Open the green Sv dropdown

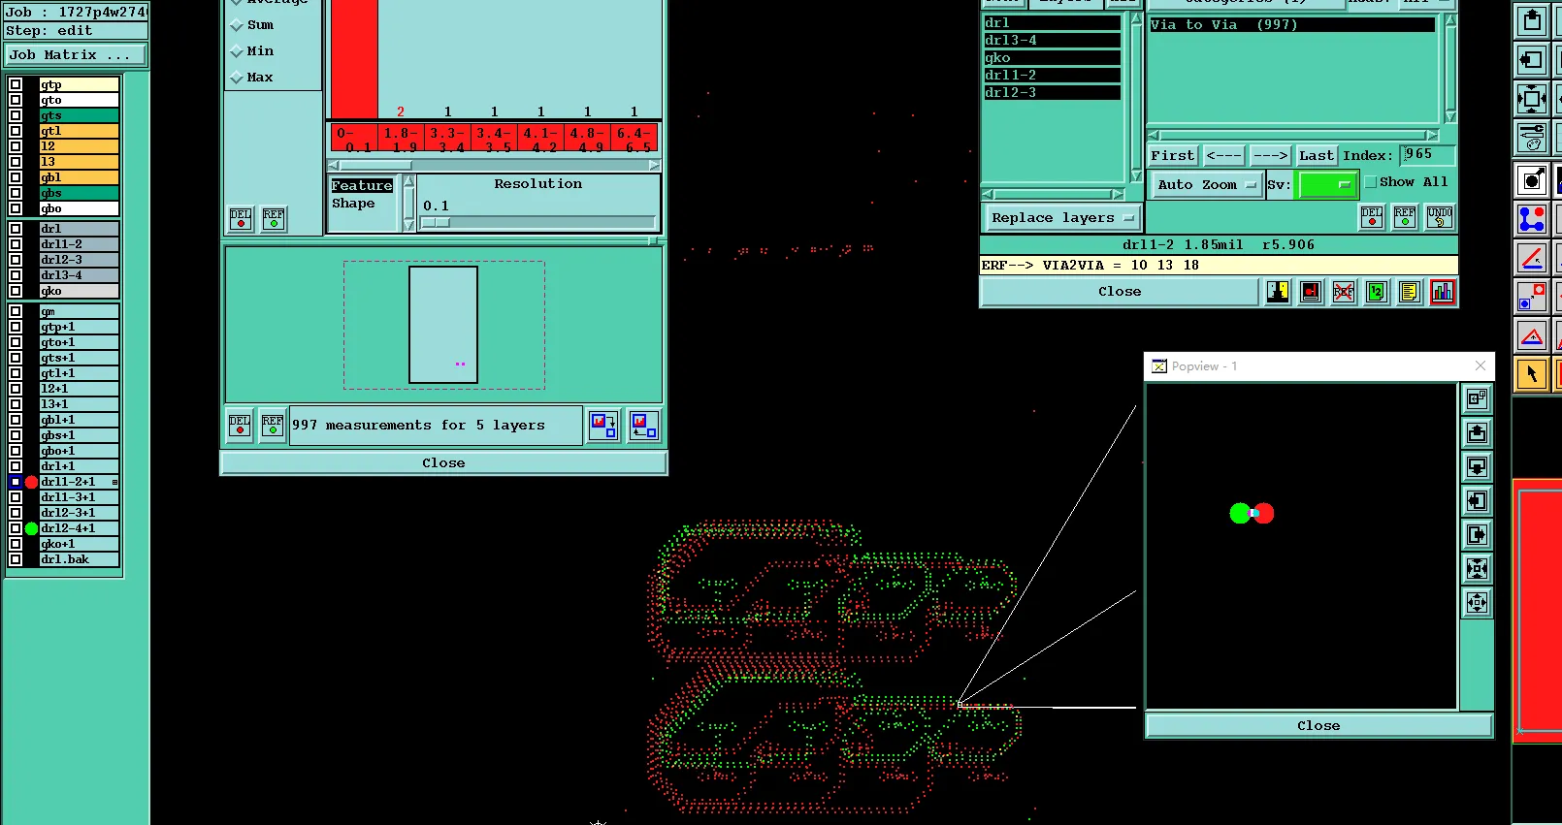(1326, 184)
